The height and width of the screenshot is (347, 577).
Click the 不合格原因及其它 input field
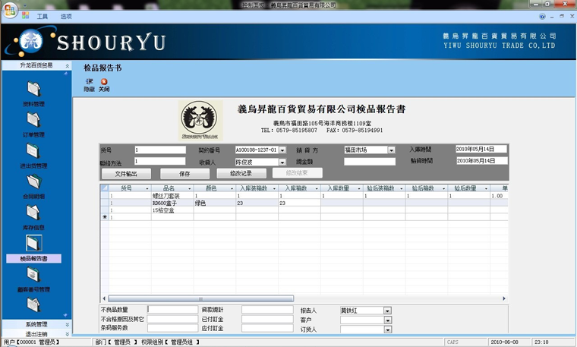click(172, 319)
